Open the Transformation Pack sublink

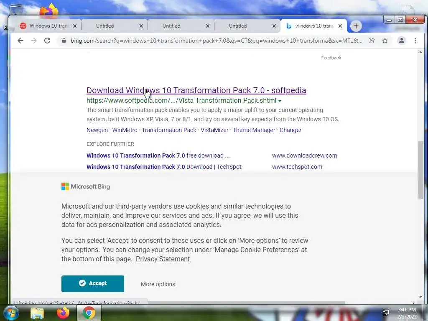coord(169,130)
